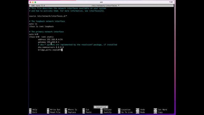Image resolution: width=204 pixels, height=115 pixels.
Task: Place cursor on source /etc/network/interfaces.d/* line
Action: tap(48, 16)
